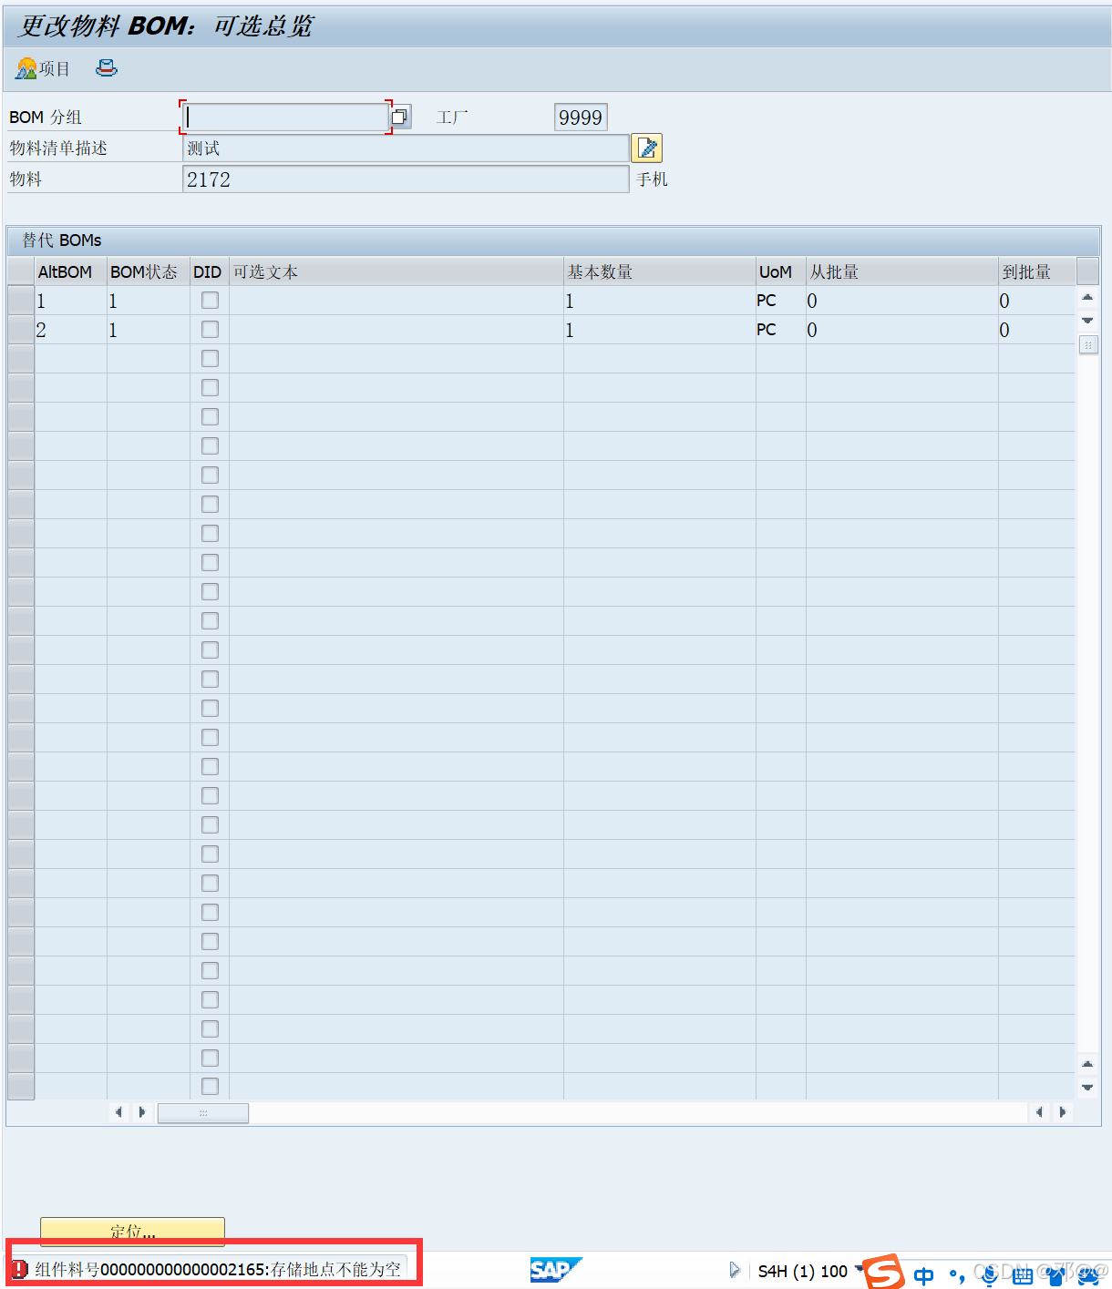Click the SAP logo in the status bar
This screenshot has width=1112, height=1289.
point(556,1269)
